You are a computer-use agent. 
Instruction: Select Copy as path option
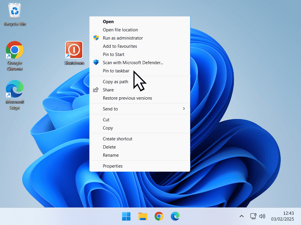pos(116,81)
